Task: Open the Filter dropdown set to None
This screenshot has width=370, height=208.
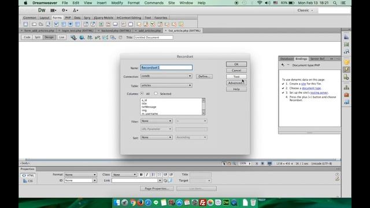Action: tap(157, 121)
